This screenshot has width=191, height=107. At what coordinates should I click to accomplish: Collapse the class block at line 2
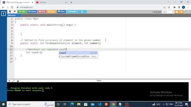pyautogui.click(x=13, y=22)
